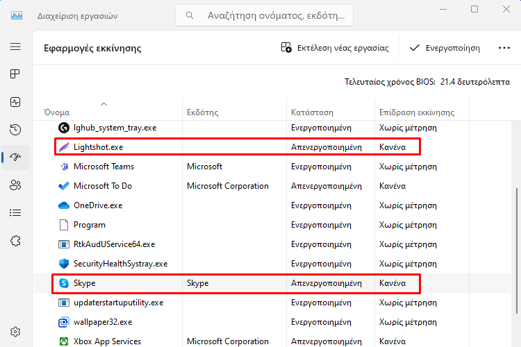
Task: Click the Εφαρμογές εκκίνησης page heading
Action: (92, 48)
